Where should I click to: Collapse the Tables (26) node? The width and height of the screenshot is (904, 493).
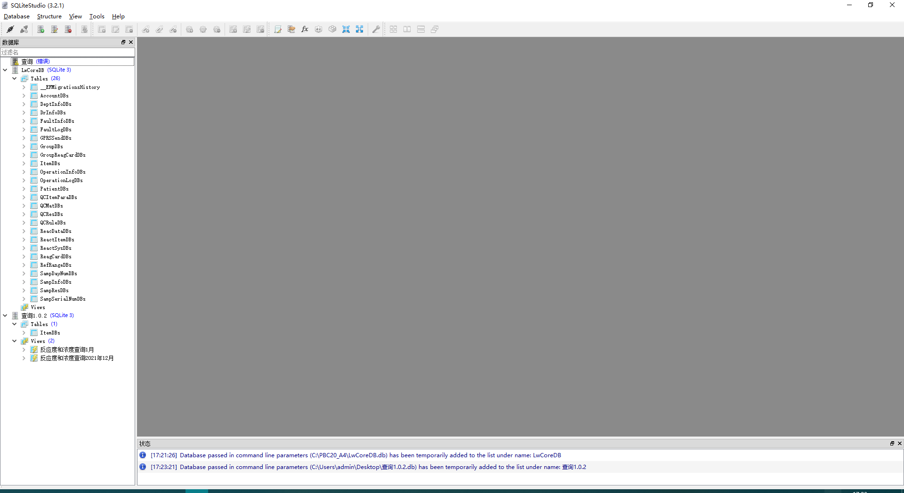coord(15,79)
